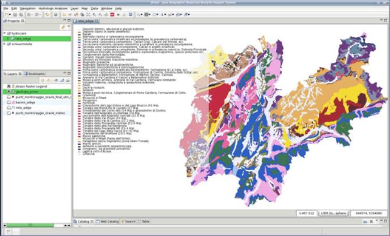Click the red stop icon in toolbar
The width and height of the screenshot is (390, 236).
(112, 15)
